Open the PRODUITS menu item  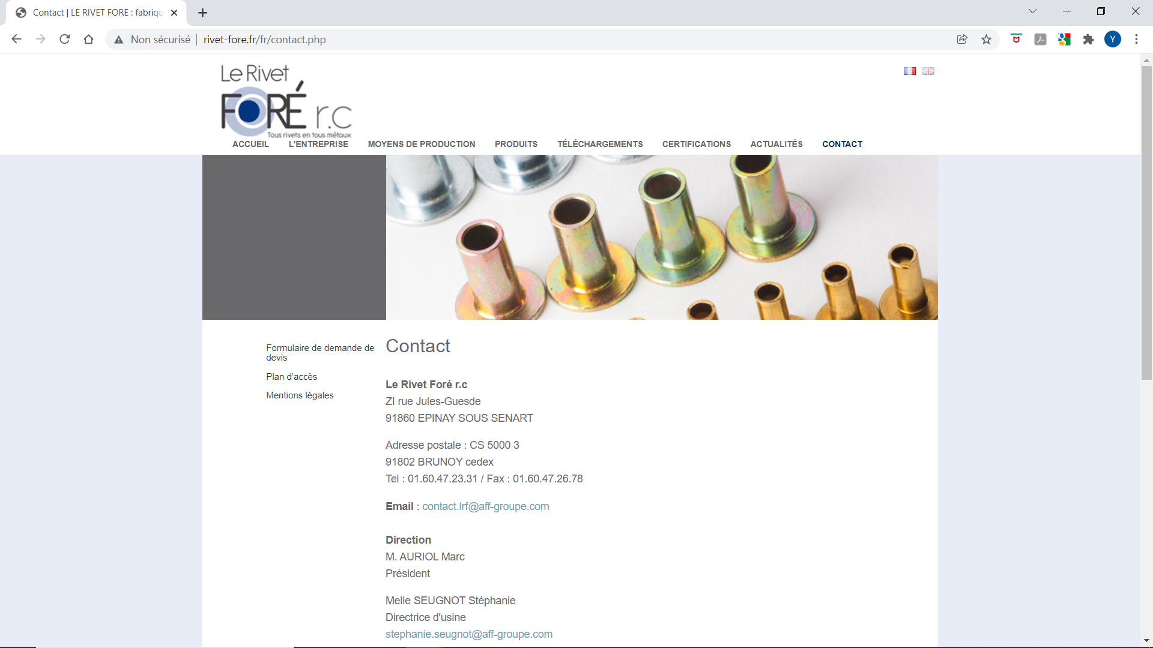pyautogui.click(x=516, y=144)
